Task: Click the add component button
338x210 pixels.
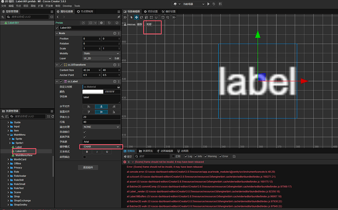Action: (x=88, y=167)
